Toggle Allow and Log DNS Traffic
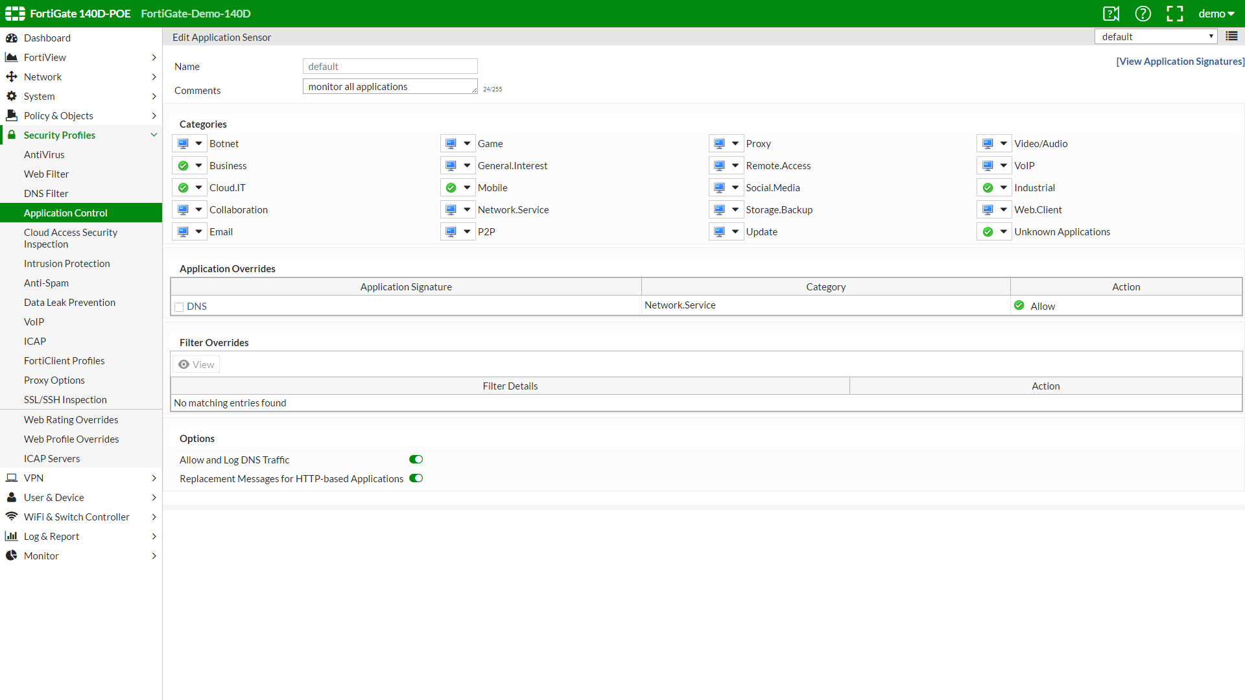The width and height of the screenshot is (1245, 700). (416, 460)
